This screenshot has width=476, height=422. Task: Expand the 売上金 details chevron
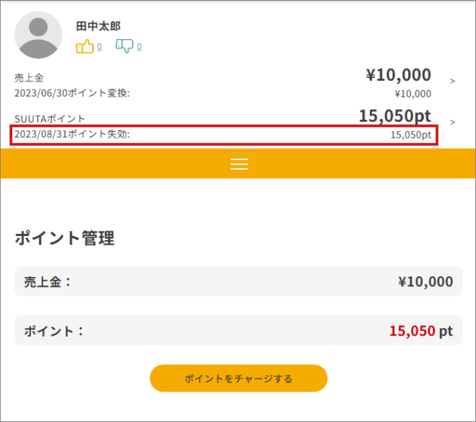point(452,81)
